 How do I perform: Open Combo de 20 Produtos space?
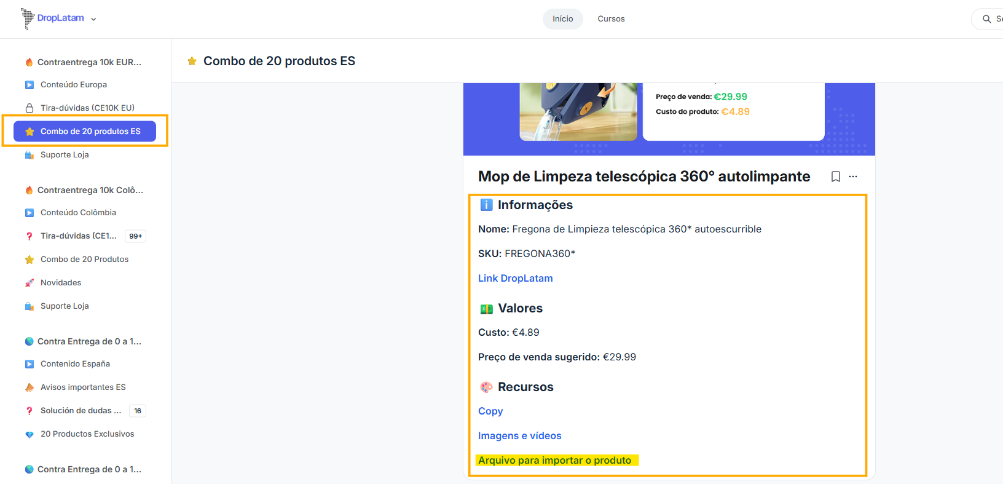click(x=84, y=260)
